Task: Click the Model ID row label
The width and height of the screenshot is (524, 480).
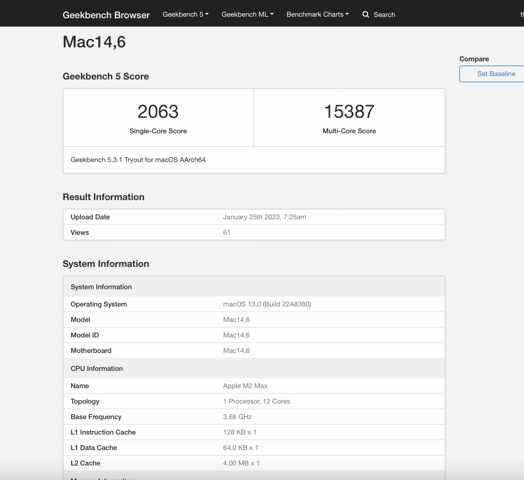Action: pyautogui.click(x=85, y=335)
